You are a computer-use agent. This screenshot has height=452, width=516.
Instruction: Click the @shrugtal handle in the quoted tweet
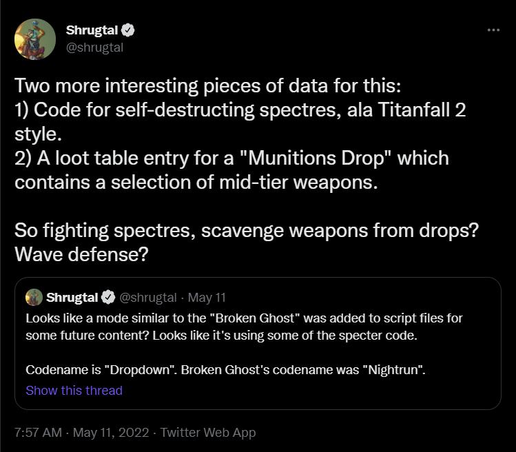148,298
